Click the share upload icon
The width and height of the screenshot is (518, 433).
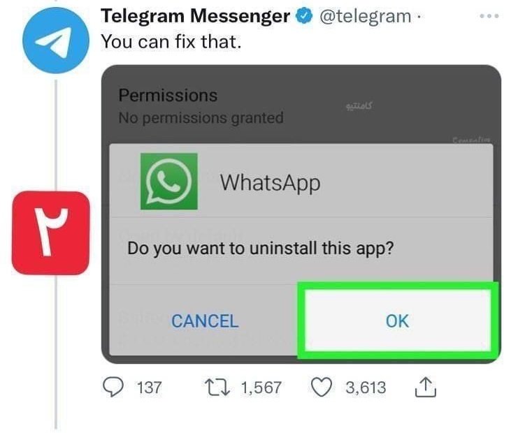tap(426, 387)
